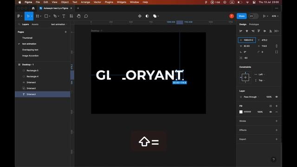Open the Help question mark button

tap(273, 160)
